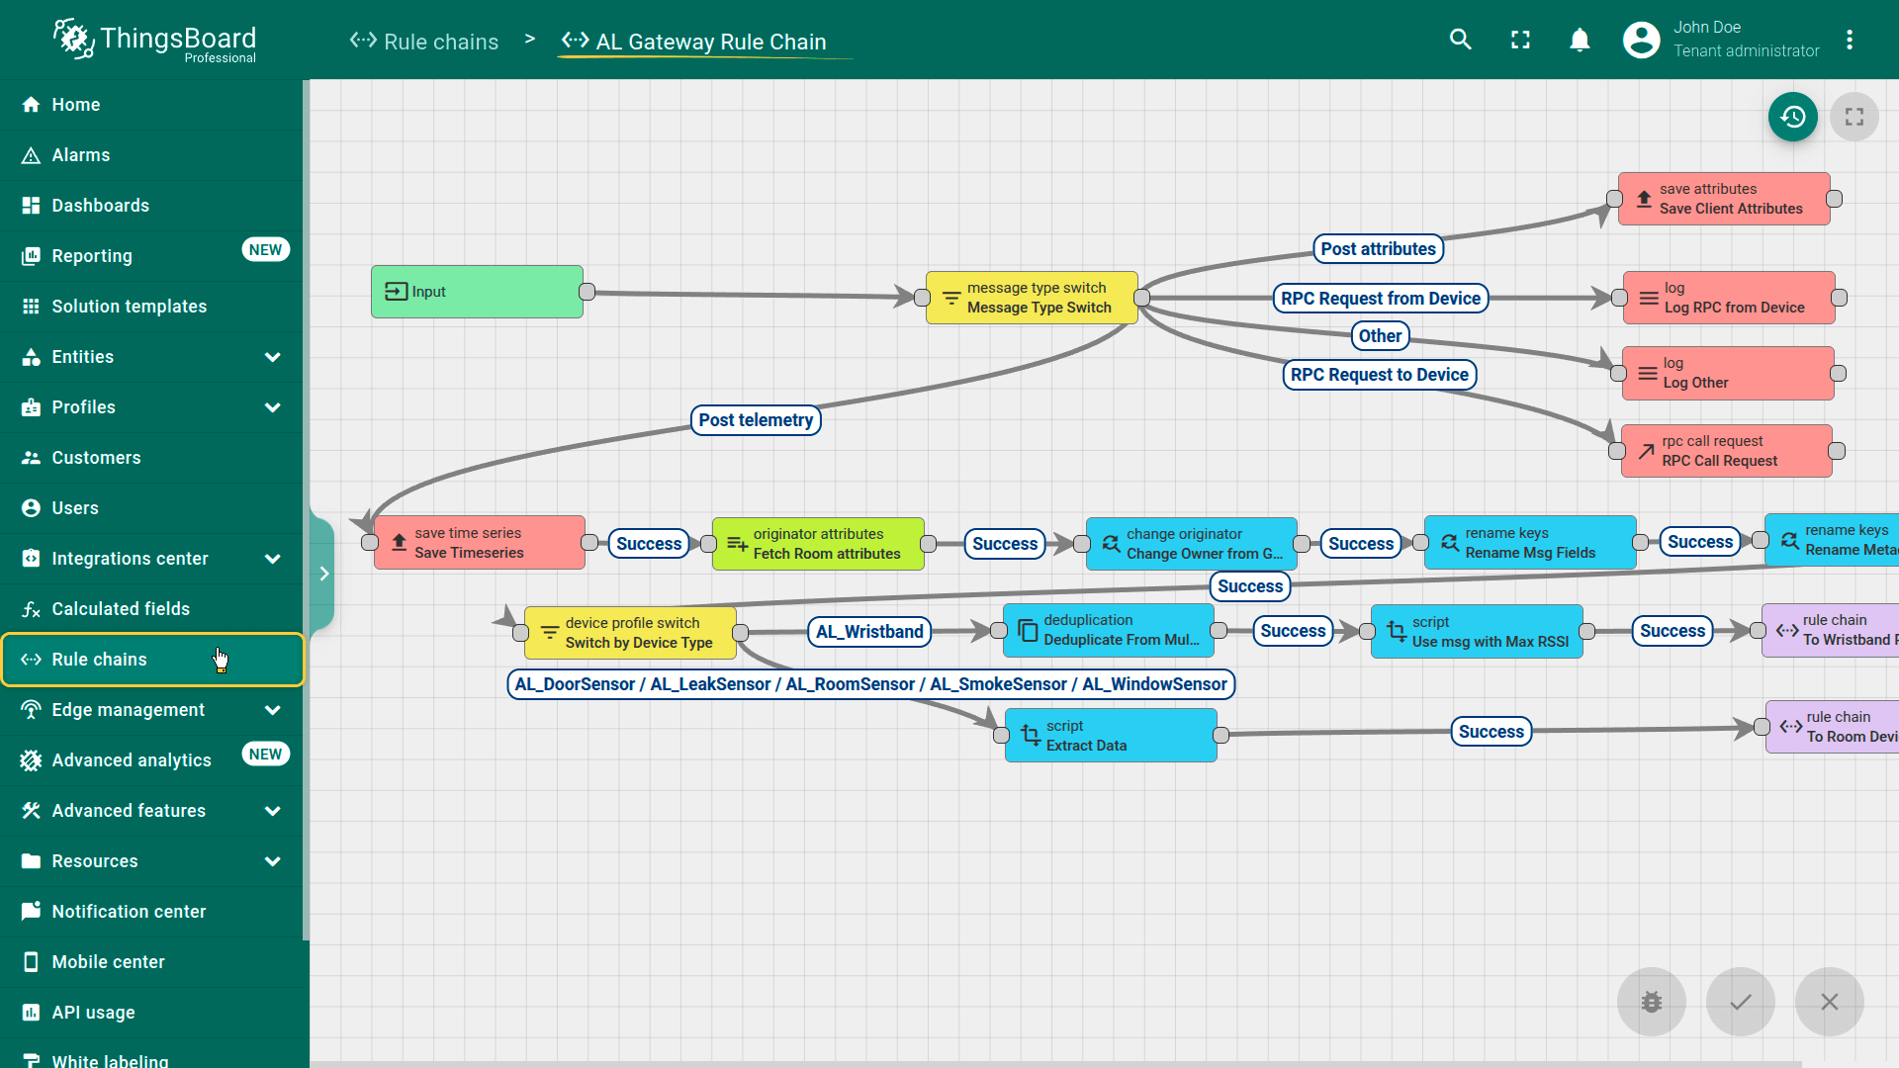The width and height of the screenshot is (1899, 1068).
Task: Select the Message Type Switch node
Action: [x=1032, y=298]
